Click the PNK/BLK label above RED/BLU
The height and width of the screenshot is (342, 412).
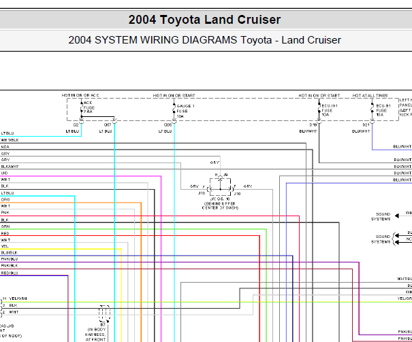[x=10, y=265]
